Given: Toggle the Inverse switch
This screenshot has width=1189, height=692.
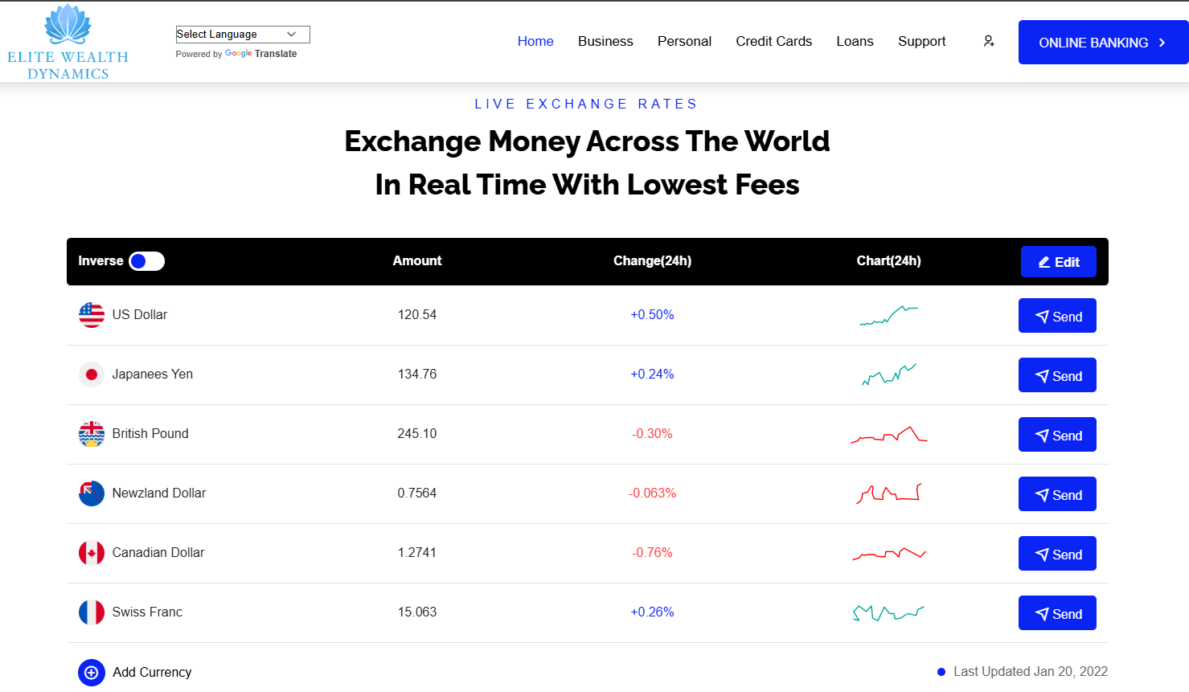Looking at the screenshot, I should point(146,261).
